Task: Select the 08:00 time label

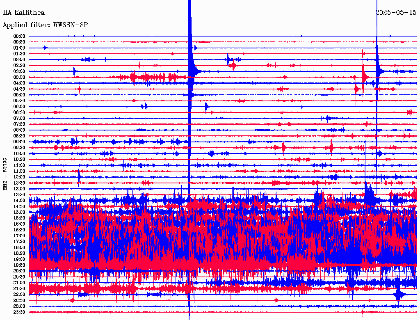Action: [19, 130]
